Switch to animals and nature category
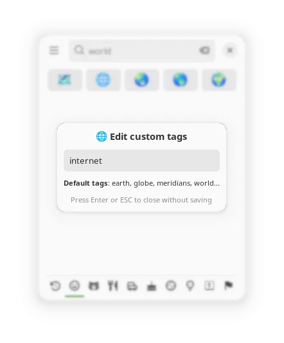Image resolution: width=284 pixels, height=343 pixels. (x=94, y=286)
